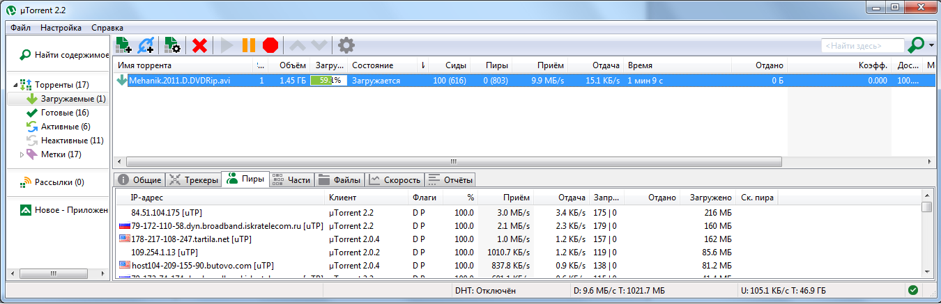
Task: Pause the torrent with orange pause button
Action: 248,45
